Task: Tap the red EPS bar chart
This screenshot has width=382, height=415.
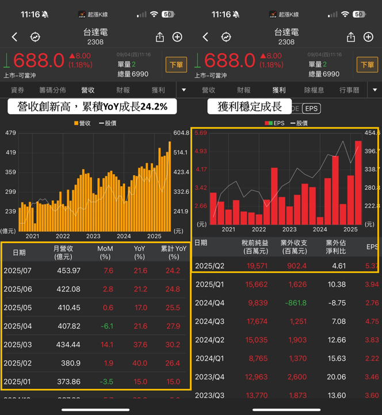Action: click(285, 179)
